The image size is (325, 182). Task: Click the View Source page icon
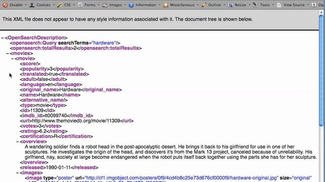(x=279, y=5)
